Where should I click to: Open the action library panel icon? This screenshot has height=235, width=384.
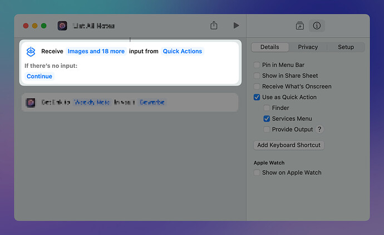coord(299,26)
